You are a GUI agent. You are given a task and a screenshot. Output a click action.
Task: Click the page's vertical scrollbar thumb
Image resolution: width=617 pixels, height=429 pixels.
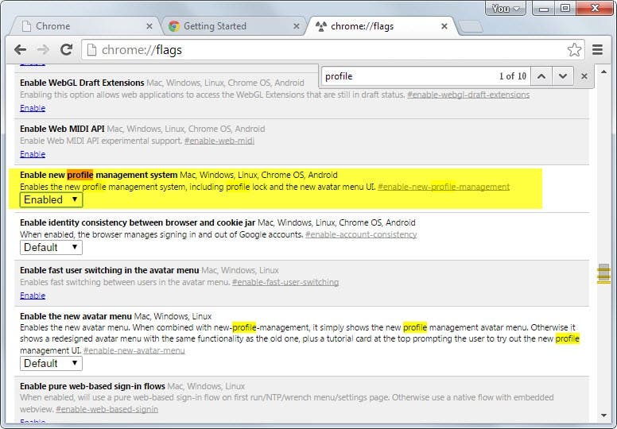603,273
